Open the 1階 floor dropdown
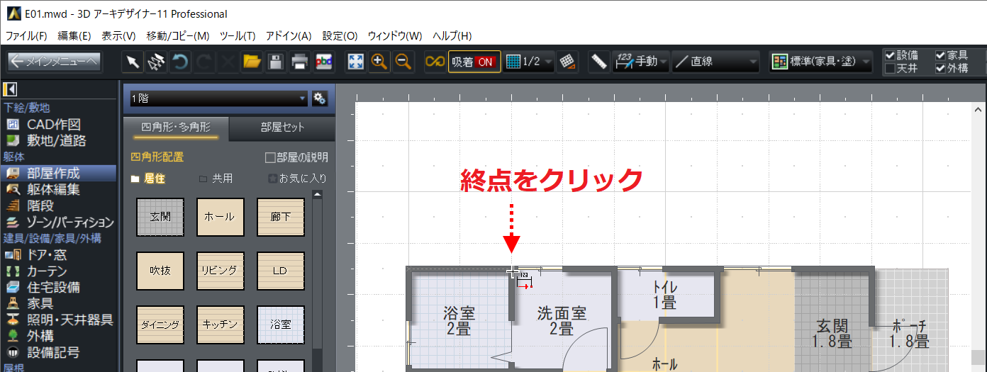The image size is (987, 372). (x=216, y=98)
